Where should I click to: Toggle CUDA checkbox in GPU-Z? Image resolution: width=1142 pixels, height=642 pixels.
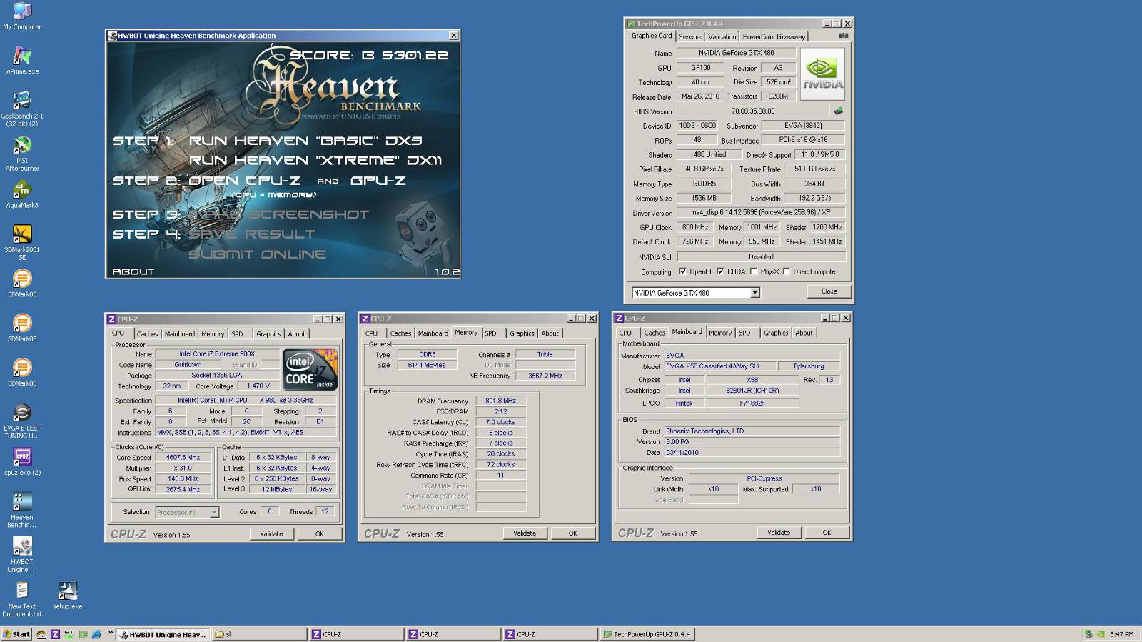point(720,271)
